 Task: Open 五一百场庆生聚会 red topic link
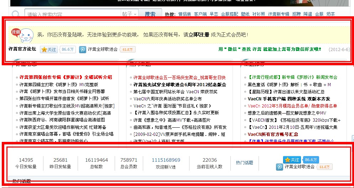pos(179,78)
